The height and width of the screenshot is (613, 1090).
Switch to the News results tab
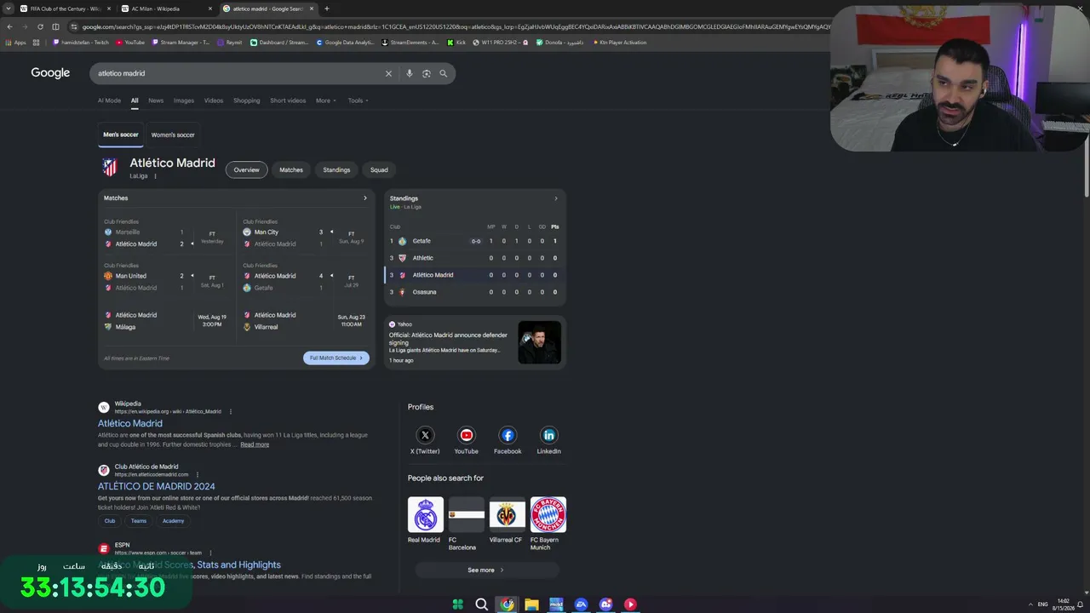point(156,100)
